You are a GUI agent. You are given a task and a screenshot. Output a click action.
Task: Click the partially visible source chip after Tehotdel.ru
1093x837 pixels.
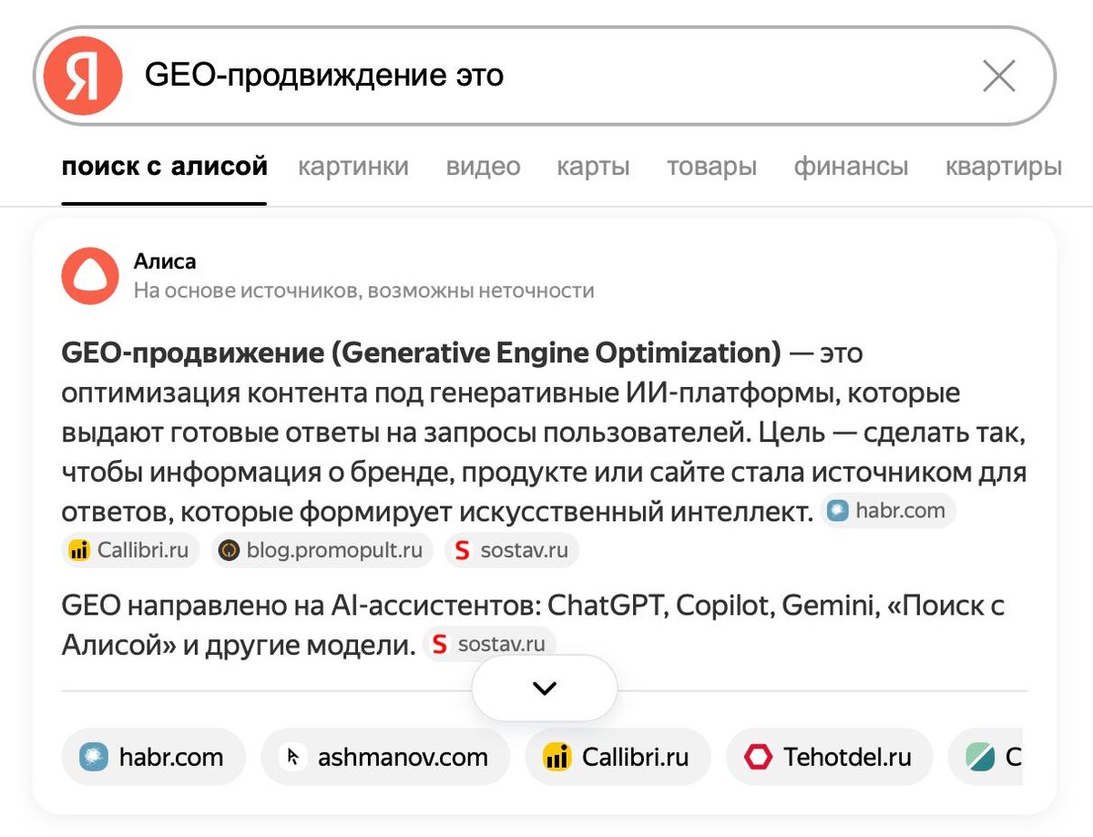(985, 757)
